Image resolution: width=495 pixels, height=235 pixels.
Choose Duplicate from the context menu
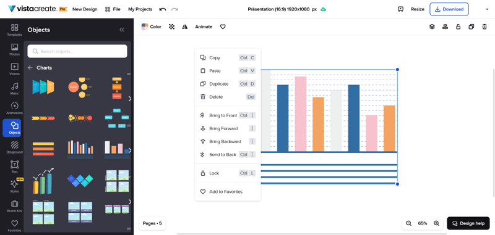point(228,84)
